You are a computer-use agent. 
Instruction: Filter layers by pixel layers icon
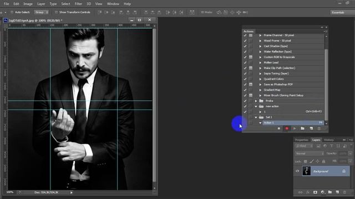(x=318, y=146)
